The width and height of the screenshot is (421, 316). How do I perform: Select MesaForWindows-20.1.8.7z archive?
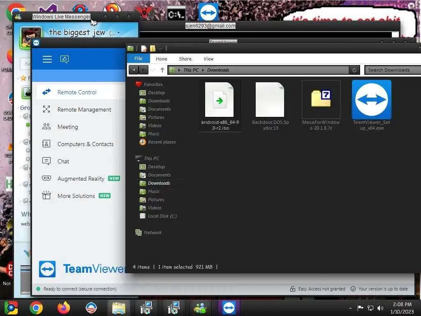pyautogui.click(x=321, y=106)
